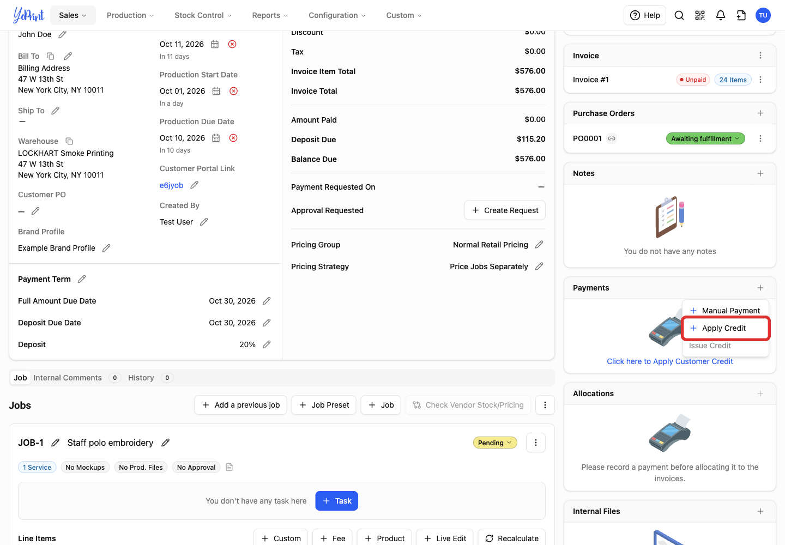Add a Task to JOB-1

[x=337, y=501]
